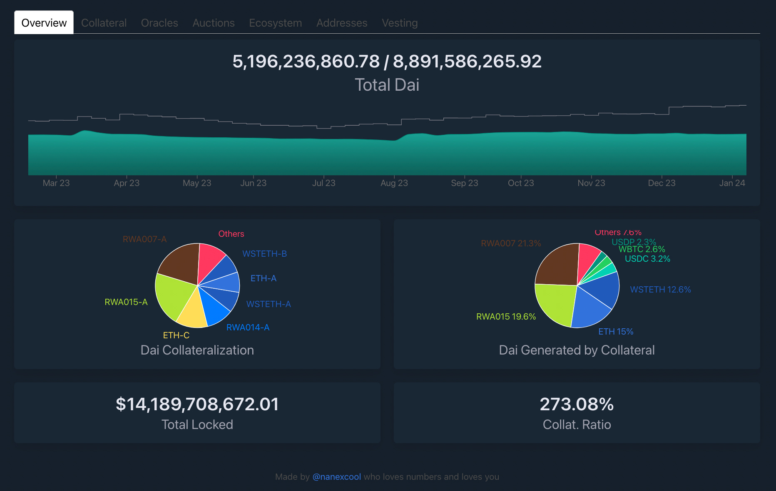Click the WSTETH-A pie label
Screen dimensions: 776x491
click(269, 304)
